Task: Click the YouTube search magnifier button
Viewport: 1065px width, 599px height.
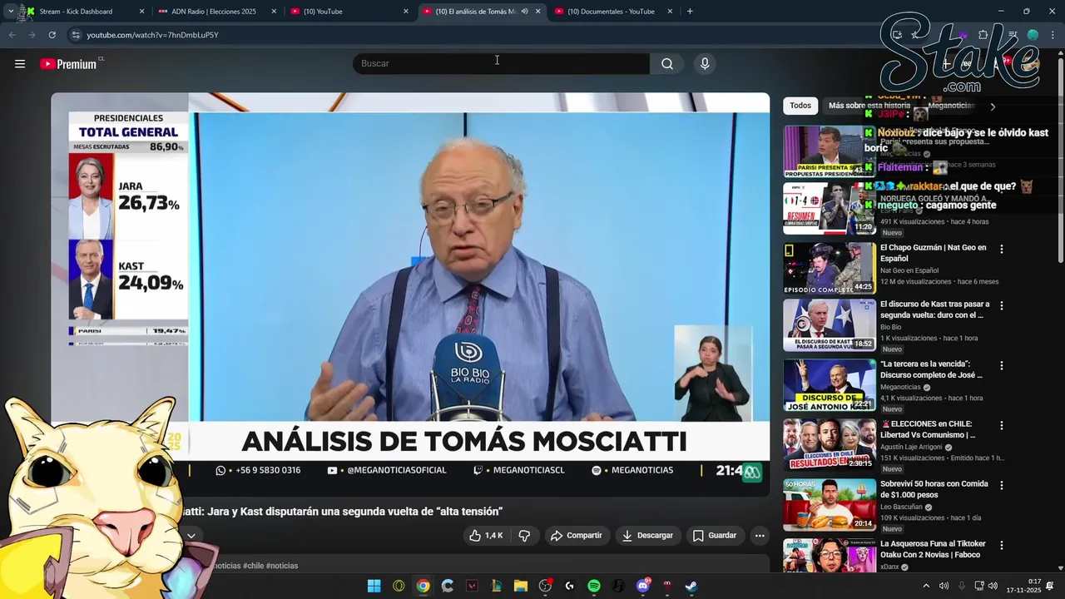Action: click(667, 64)
